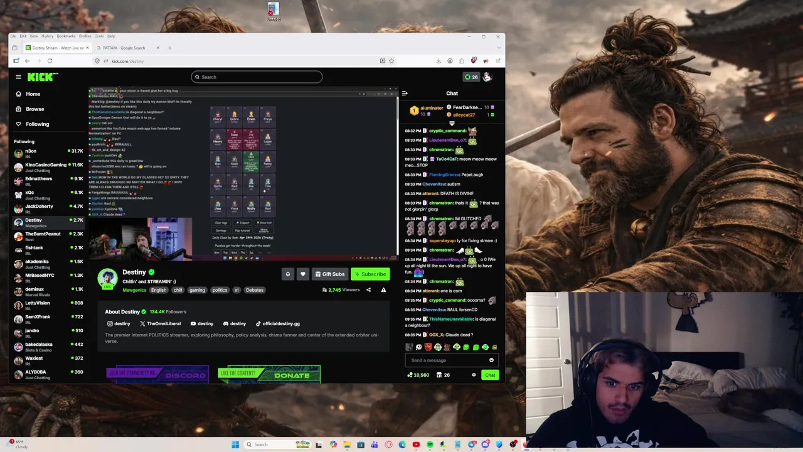Open the browser History menu
This screenshot has height=452, width=803.
click(x=47, y=36)
